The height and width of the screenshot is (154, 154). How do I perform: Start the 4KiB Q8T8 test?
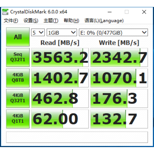(18, 78)
